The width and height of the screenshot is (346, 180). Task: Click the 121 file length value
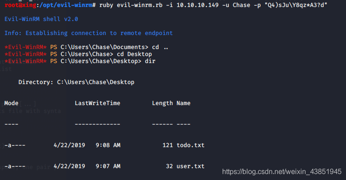pyautogui.click(x=167, y=145)
